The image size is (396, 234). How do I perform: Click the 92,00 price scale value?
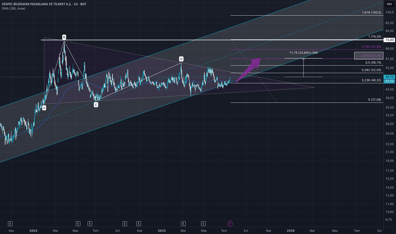coord(390,23)
